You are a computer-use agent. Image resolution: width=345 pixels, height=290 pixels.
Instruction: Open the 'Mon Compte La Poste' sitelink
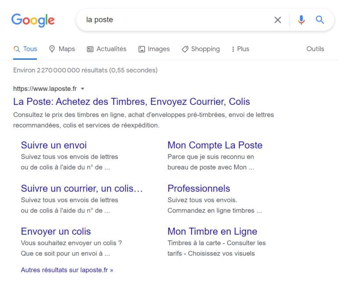coord(215,145)
